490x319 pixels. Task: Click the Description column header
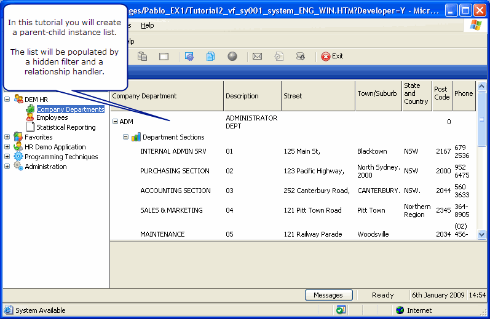pos(253,96)
